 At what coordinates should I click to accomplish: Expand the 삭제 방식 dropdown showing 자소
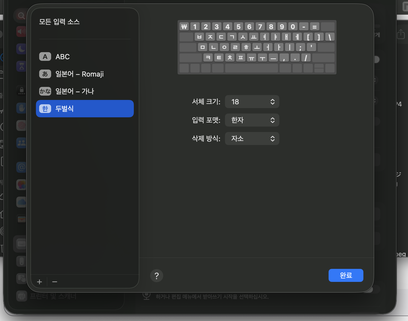(x=252, y=139)
